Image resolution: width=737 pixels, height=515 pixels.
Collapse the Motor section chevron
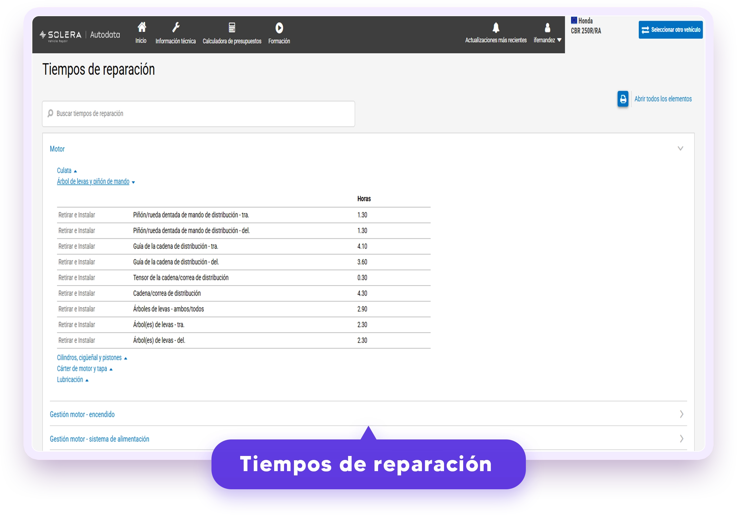click(680, 148)
